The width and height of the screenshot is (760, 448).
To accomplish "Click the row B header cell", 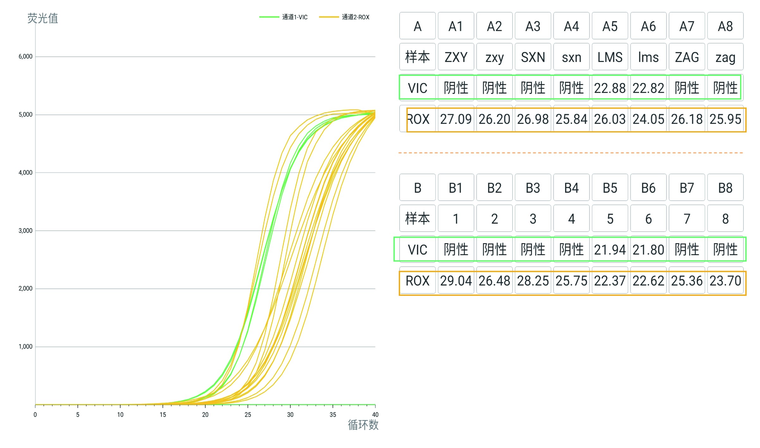I will pyautogui.click(x=417, y=188).
